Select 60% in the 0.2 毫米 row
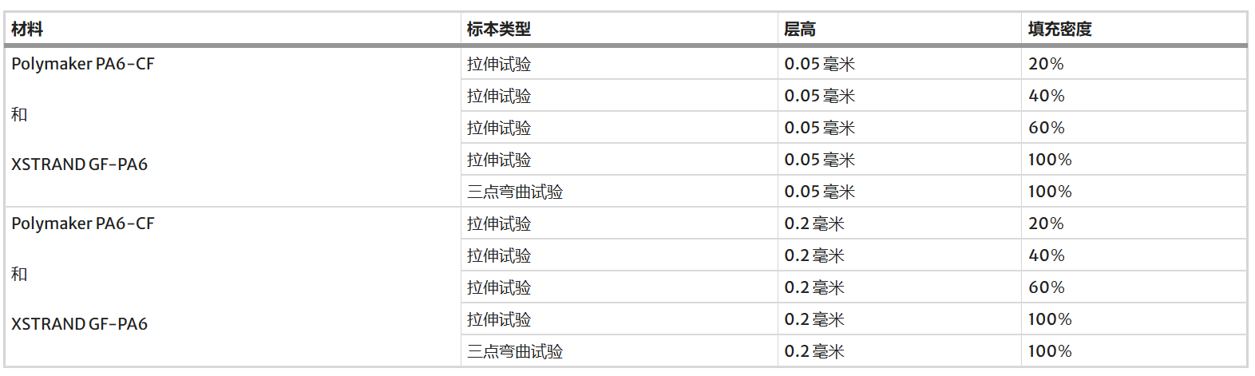Image resolution: width=1255 pixels, height=376 pixels. click(x=1047, y=287)
